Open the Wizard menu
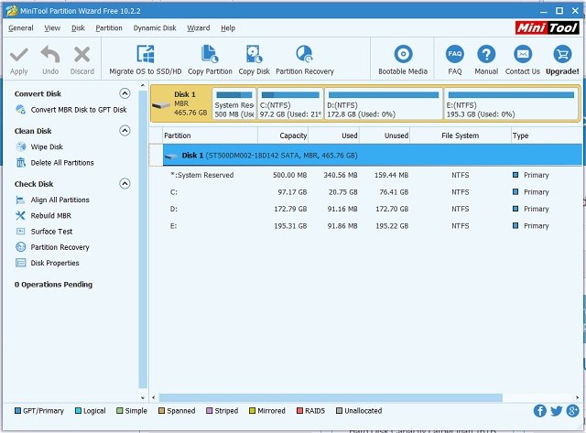The image size is (586, 433). (x=199, y=28)
